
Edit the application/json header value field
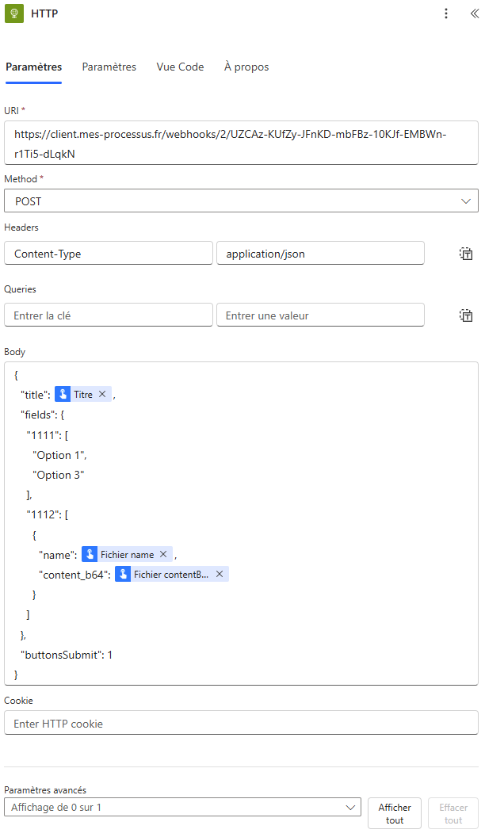point(320,254)
